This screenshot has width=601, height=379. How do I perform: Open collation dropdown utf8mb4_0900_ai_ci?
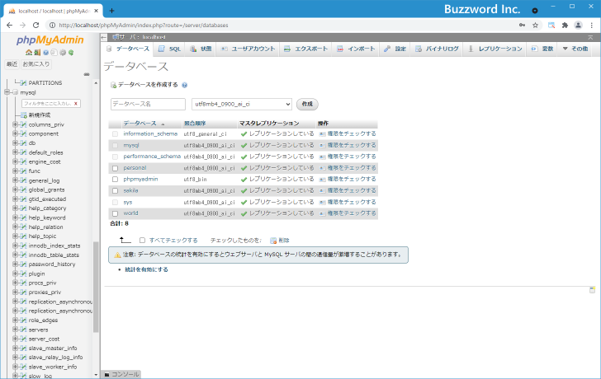(x=242, y=104)
